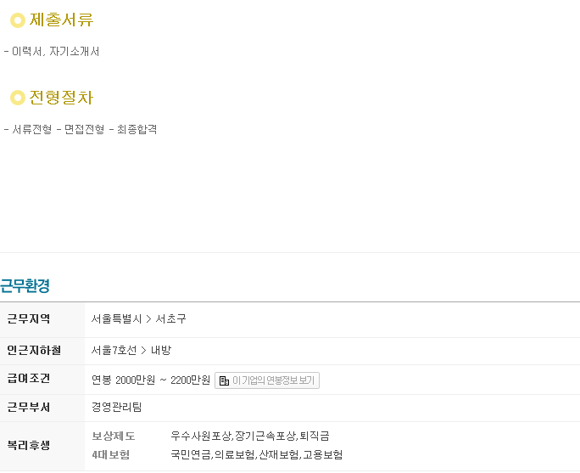Click the 급여조건 row label
The height and width of the screenshot is (473, 580).
click(29, 378)
